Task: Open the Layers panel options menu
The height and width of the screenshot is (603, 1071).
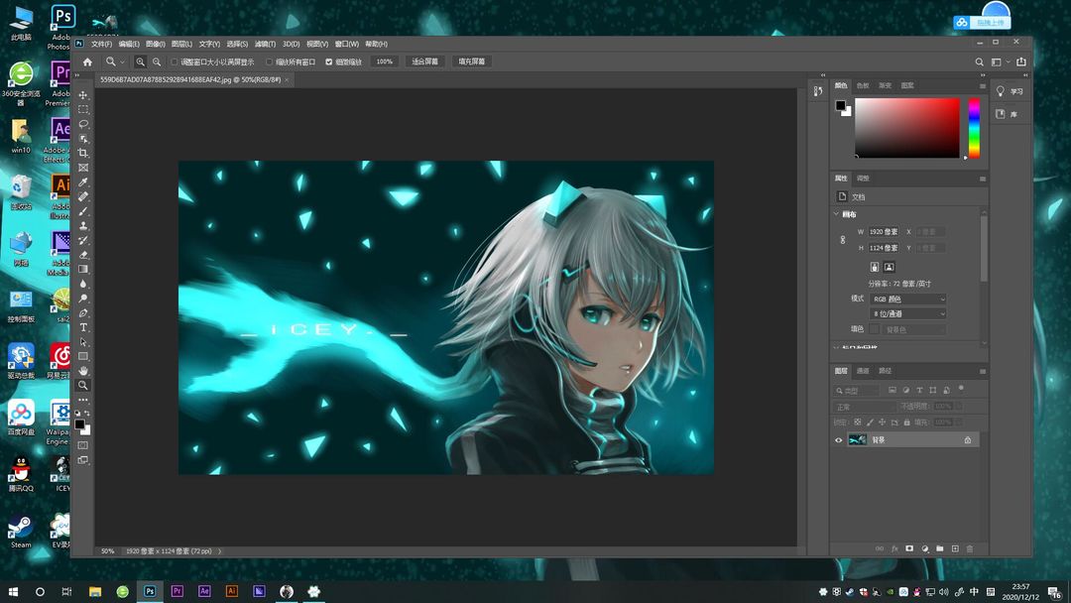Action: (982, 372)
